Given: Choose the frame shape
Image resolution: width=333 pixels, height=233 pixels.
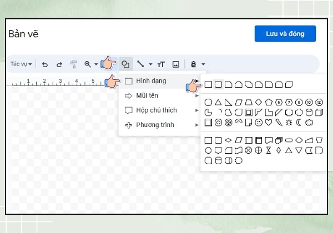Looking at the screenshot, I should click(x=249, y=112).
